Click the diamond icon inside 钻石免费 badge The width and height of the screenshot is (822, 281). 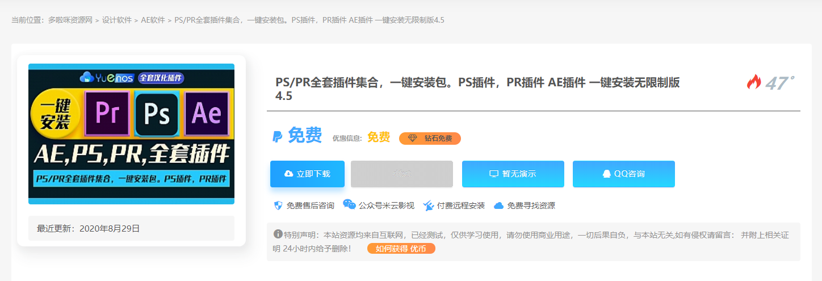[x=413, y=139]
